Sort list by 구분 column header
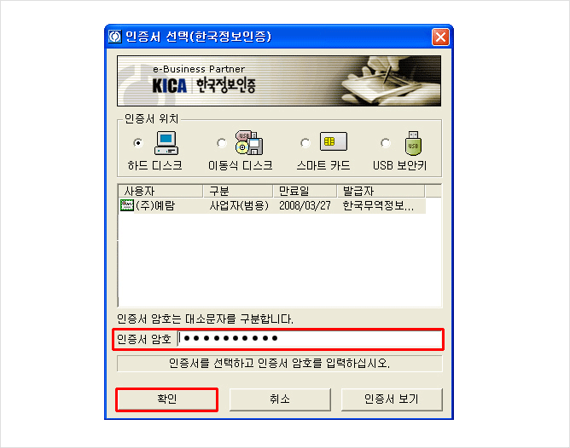Screen dimensions: 570x448 238,191
